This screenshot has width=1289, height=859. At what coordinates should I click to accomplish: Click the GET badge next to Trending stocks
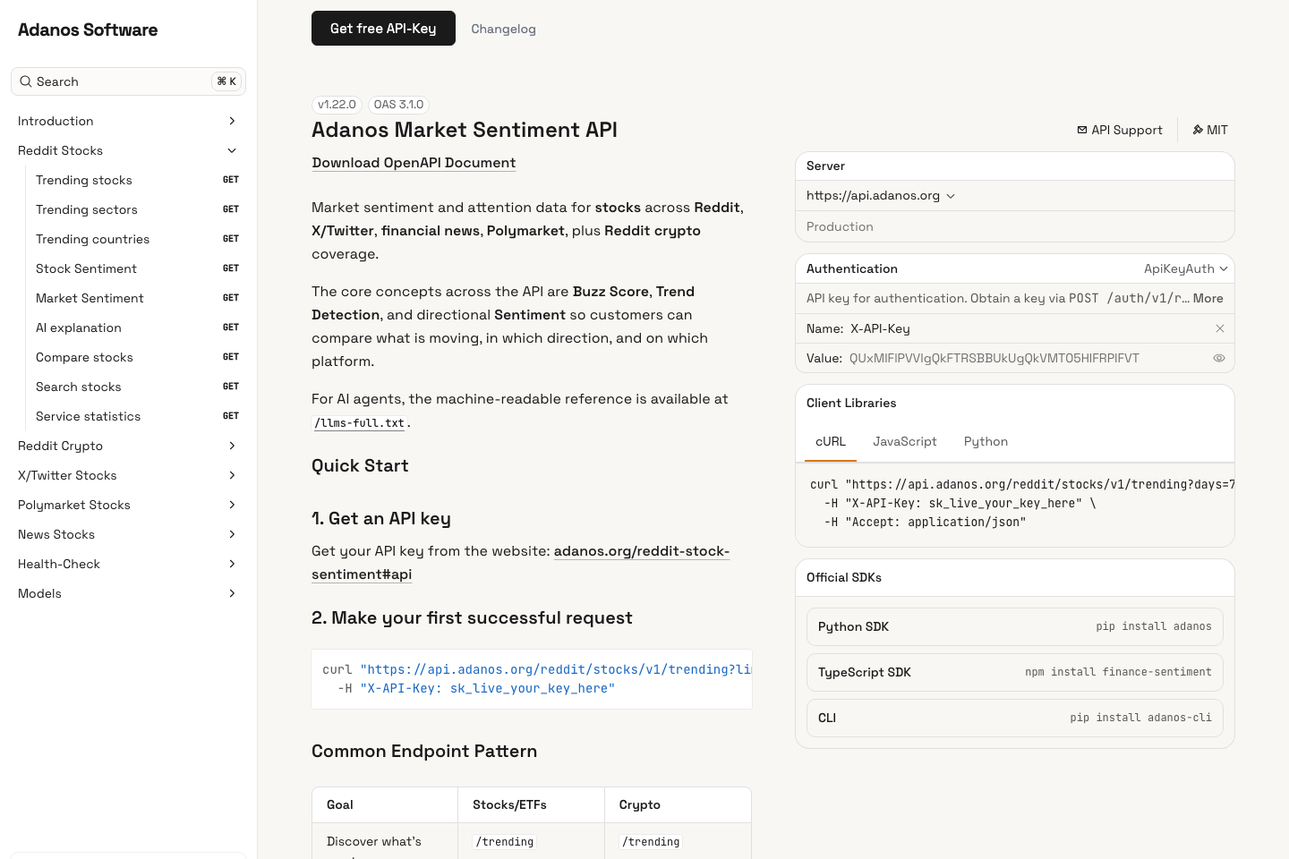pos(231,179)
